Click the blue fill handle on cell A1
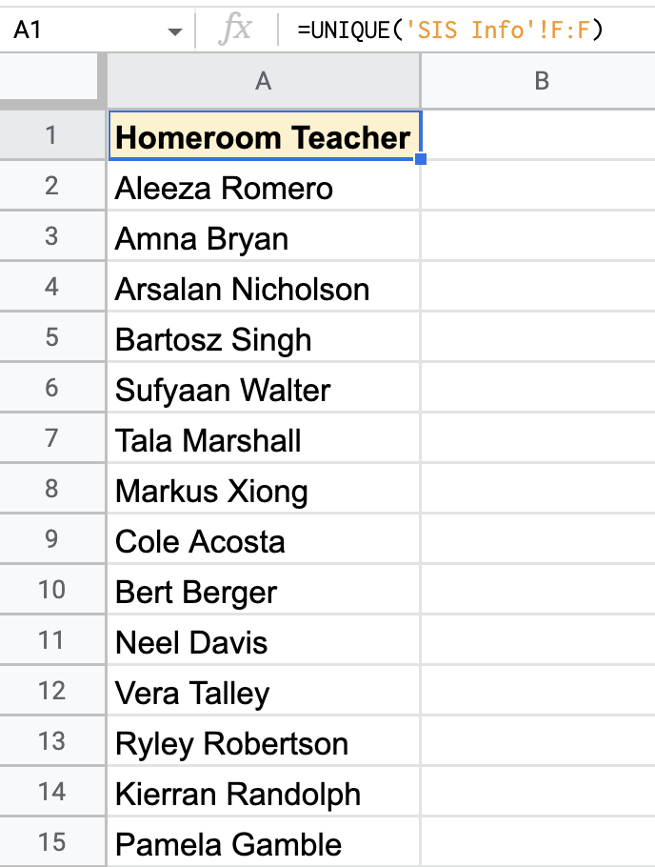The image size is (655, 867). click(x=421, y=160)
